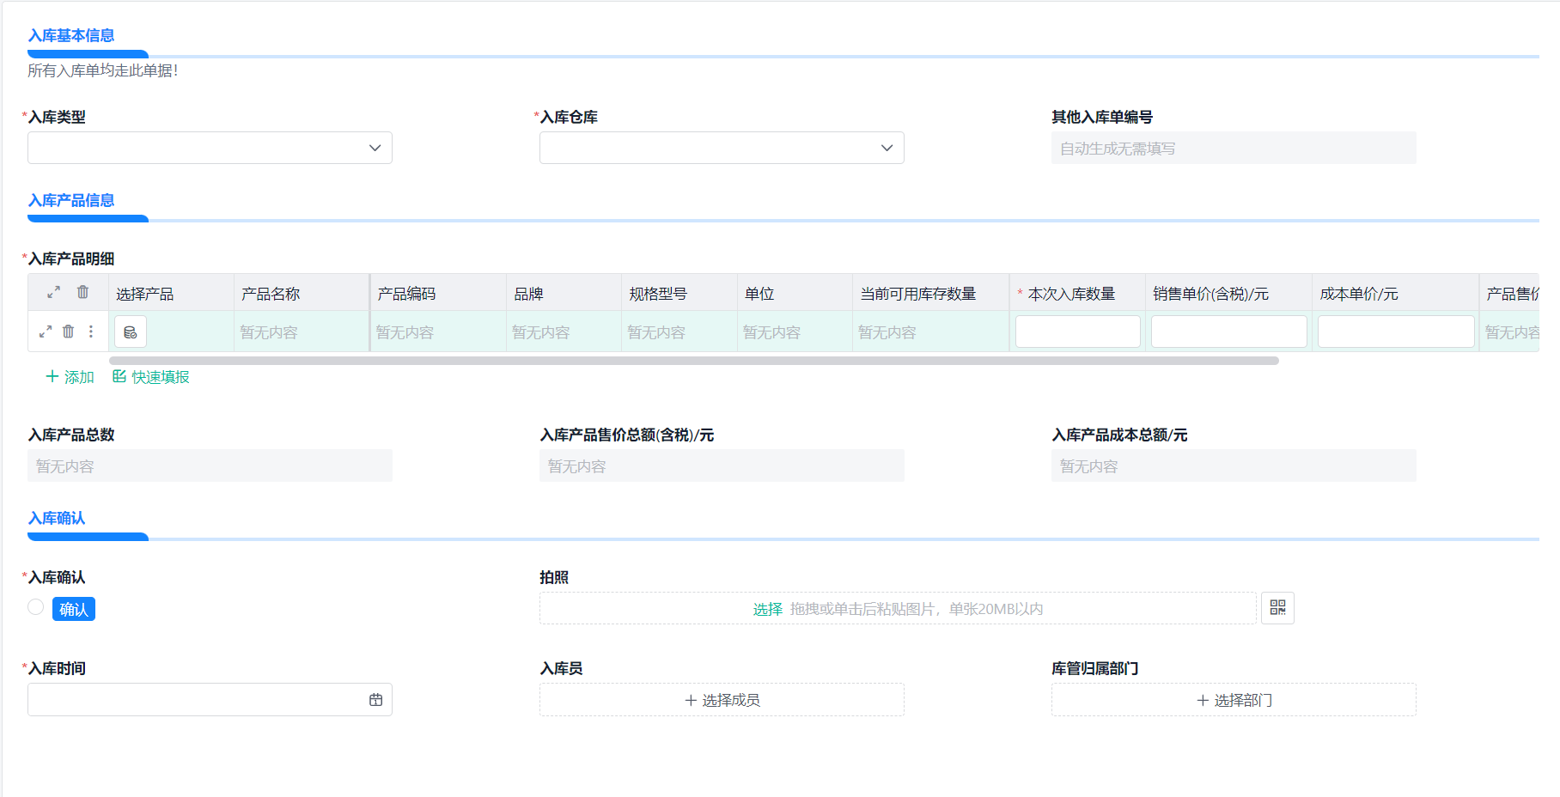Open the row's more options menu

click(x=91, y=332)
